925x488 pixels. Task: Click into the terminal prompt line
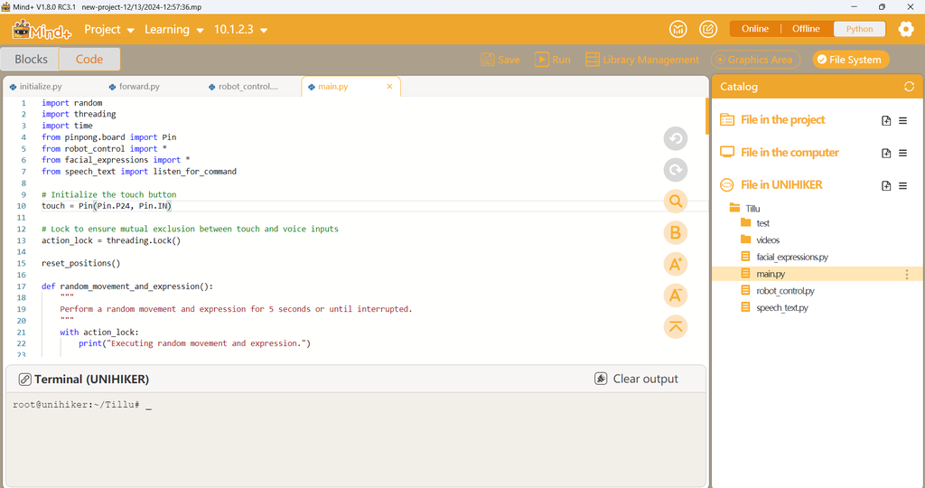point(82,405)
